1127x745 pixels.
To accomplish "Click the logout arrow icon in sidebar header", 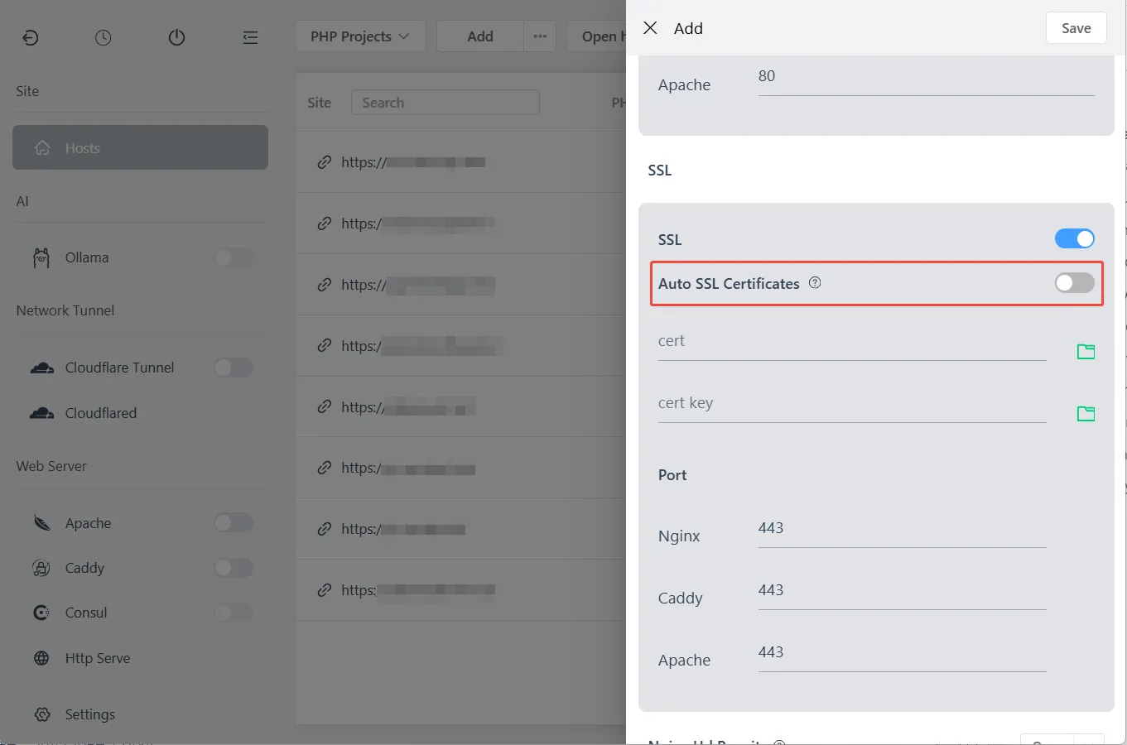I will 31,37.
